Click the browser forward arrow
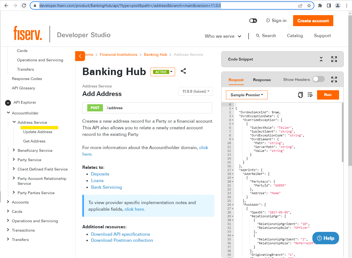 tap(15, 6)
